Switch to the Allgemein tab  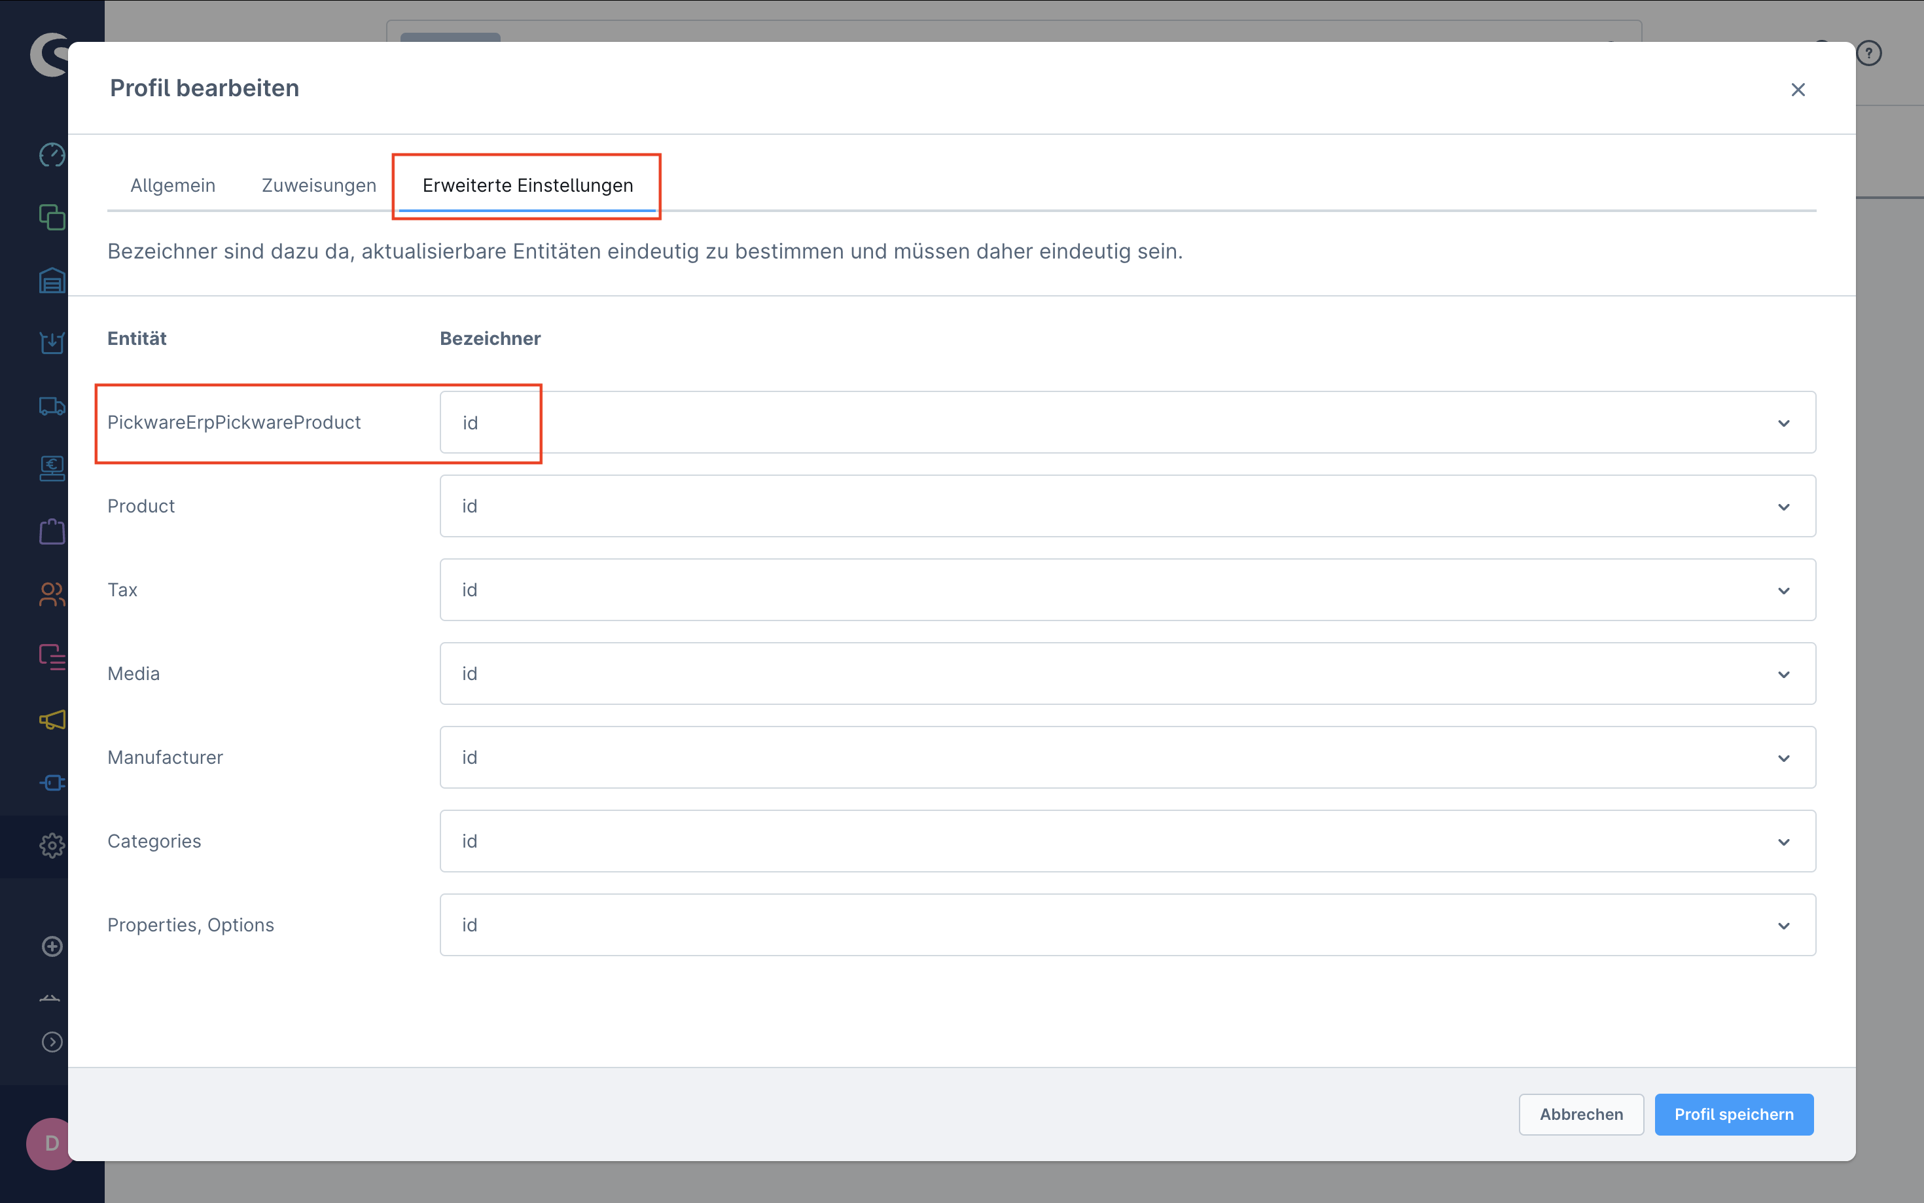tap(173, 185)
